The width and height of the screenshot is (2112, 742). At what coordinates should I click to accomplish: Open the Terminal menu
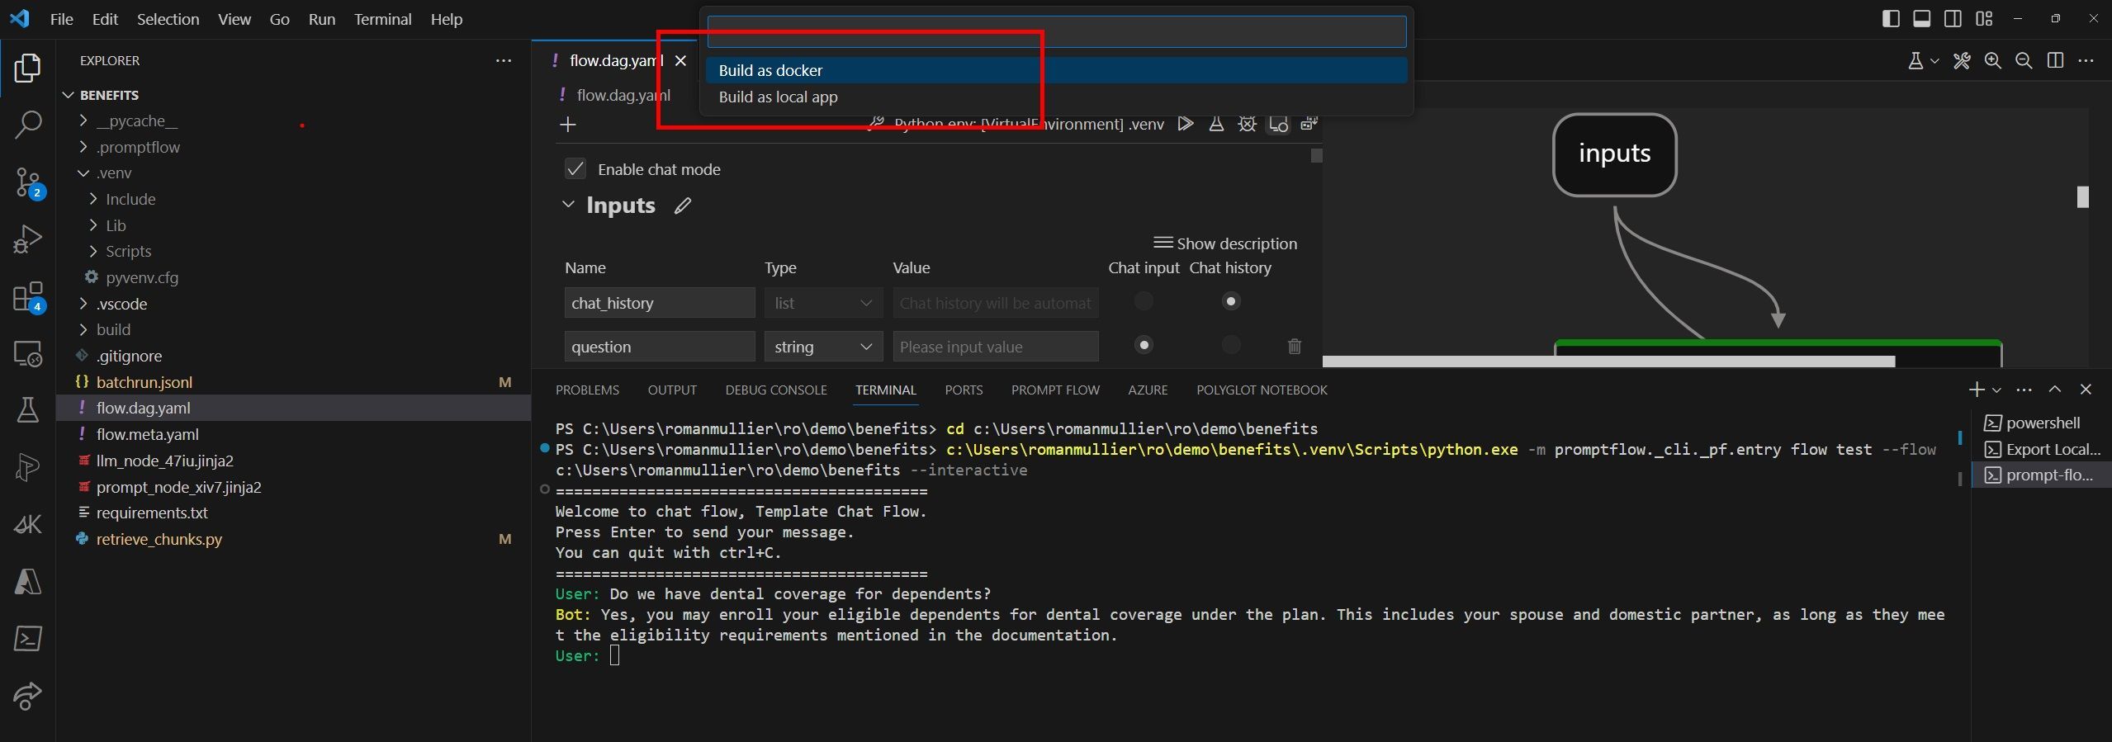[382, 19]
